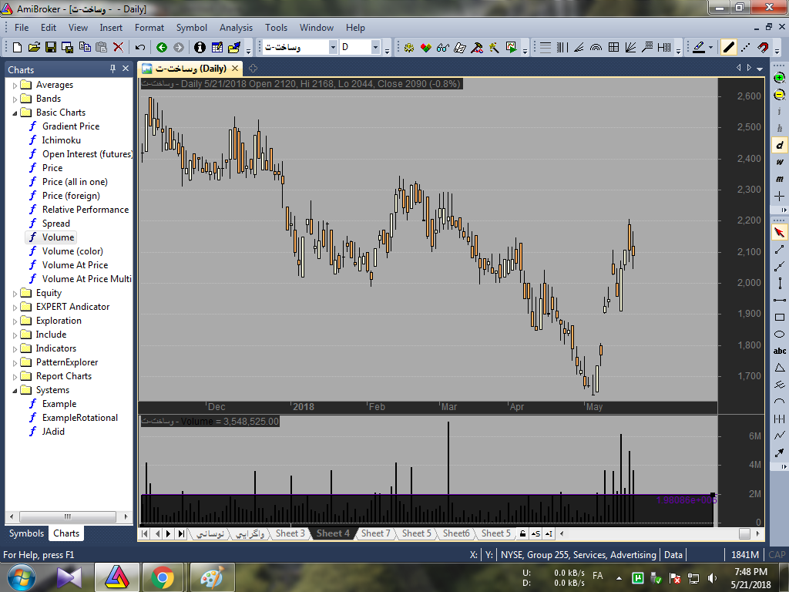Viewport: 789px width, 592px height.
Task: Save using the floppy disk icon
Action: 51,47
